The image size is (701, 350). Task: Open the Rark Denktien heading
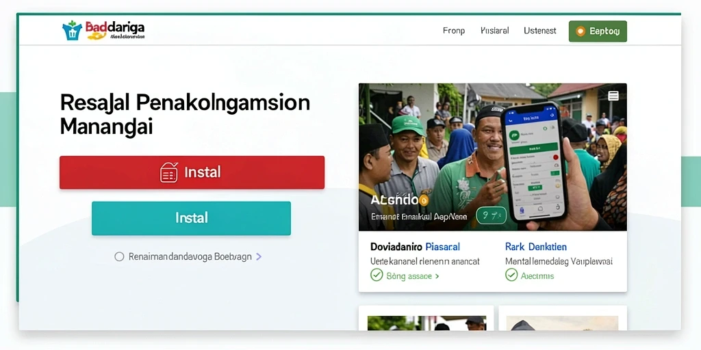point(535,247)
